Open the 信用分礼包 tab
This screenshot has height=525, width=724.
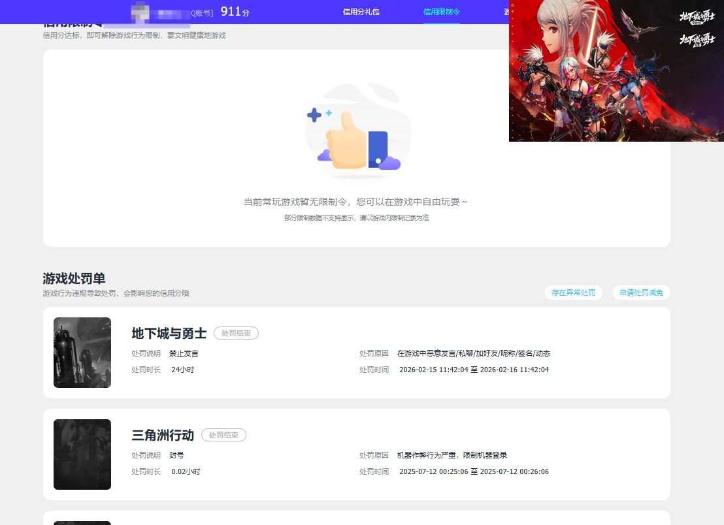(x=361, y=12)
